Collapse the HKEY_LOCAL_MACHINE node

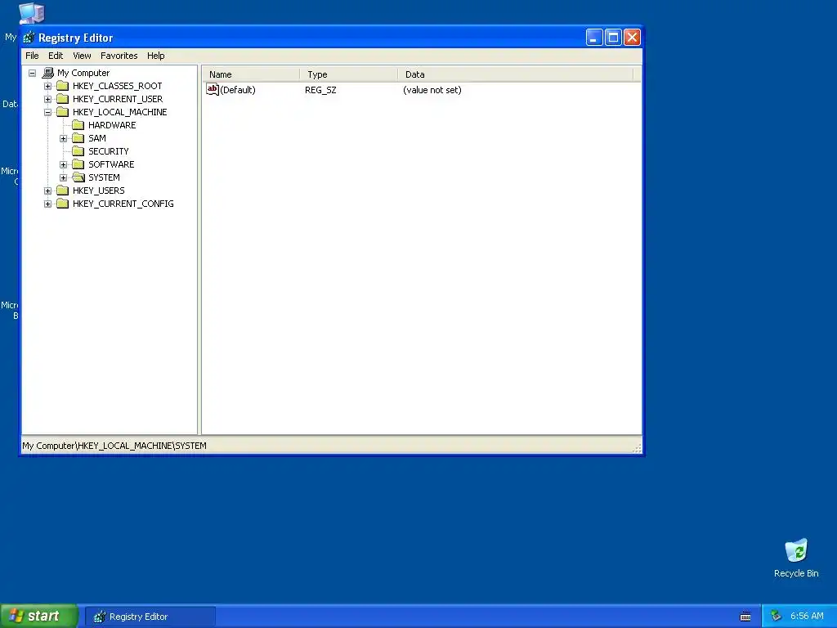[48, 112]
